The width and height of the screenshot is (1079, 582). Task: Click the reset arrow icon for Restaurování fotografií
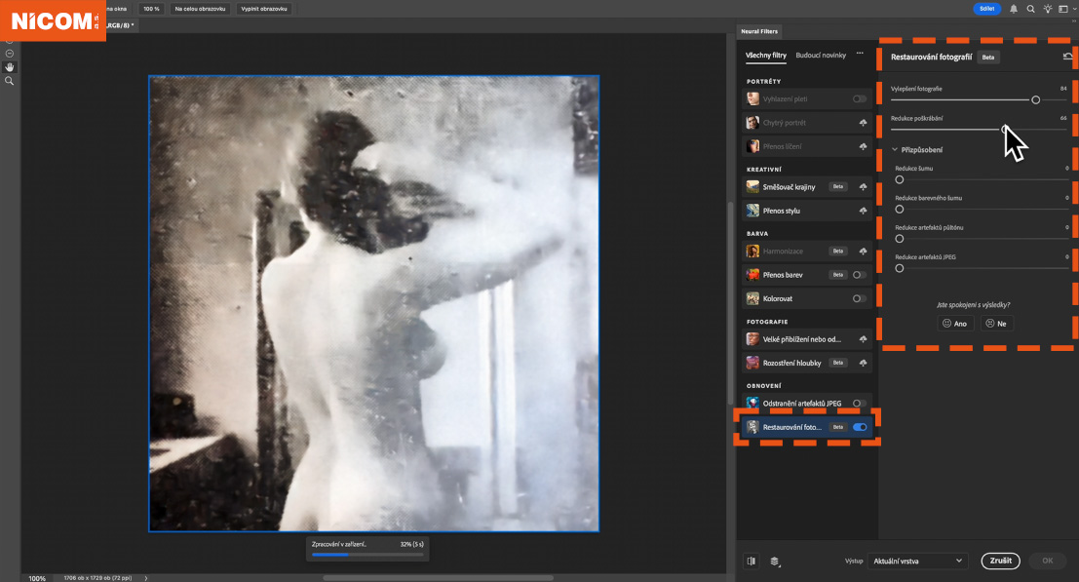tap(1068, 58)
